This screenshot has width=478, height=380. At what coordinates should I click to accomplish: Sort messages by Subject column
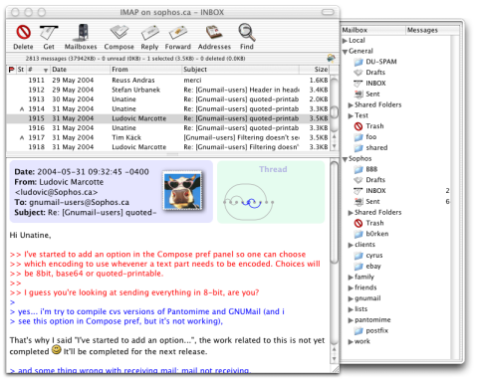[240, 70]
